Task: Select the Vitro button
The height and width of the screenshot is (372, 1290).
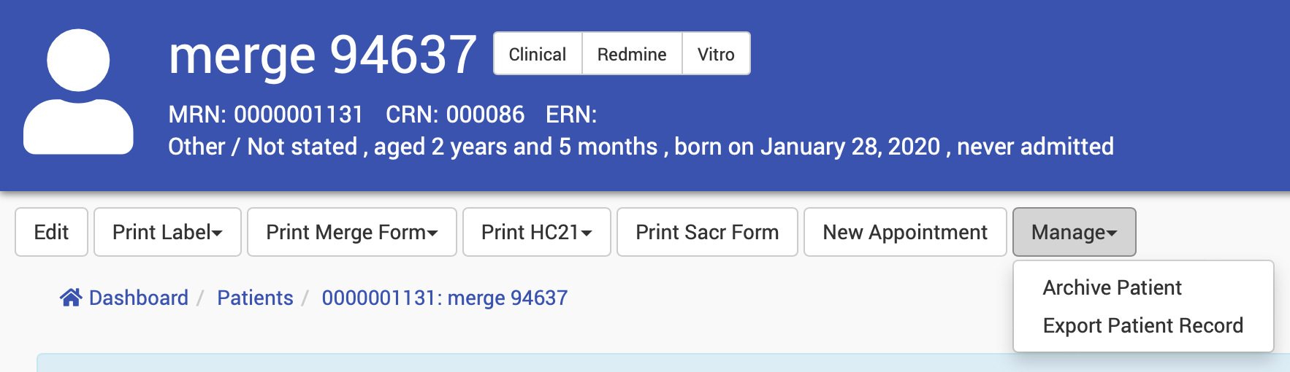Action: point(716,54)
